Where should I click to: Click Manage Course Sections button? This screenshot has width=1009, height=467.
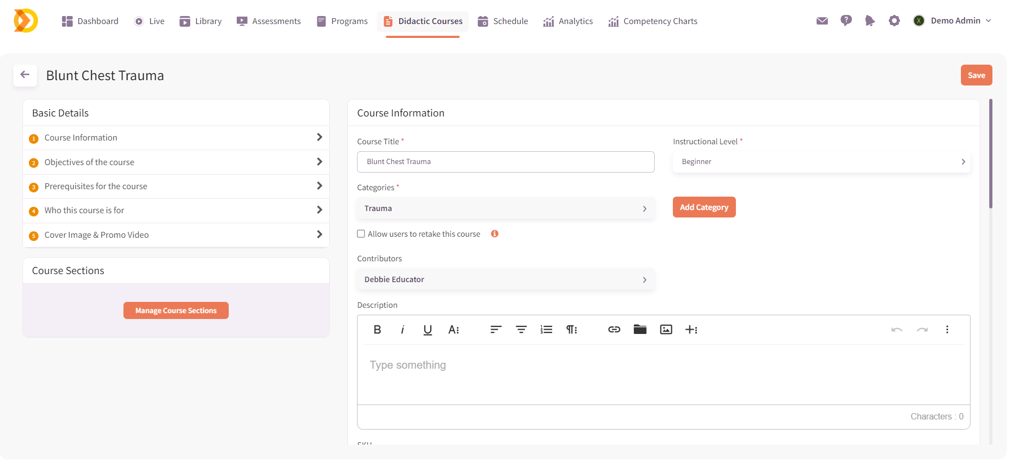pyautogui.click(x=176, y=310)
